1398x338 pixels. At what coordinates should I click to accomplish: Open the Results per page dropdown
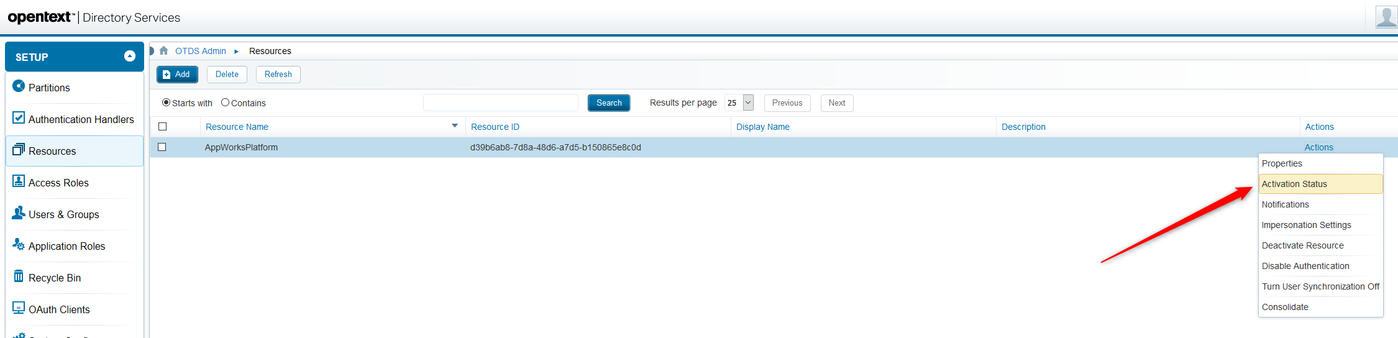click(x=748, y=103)
